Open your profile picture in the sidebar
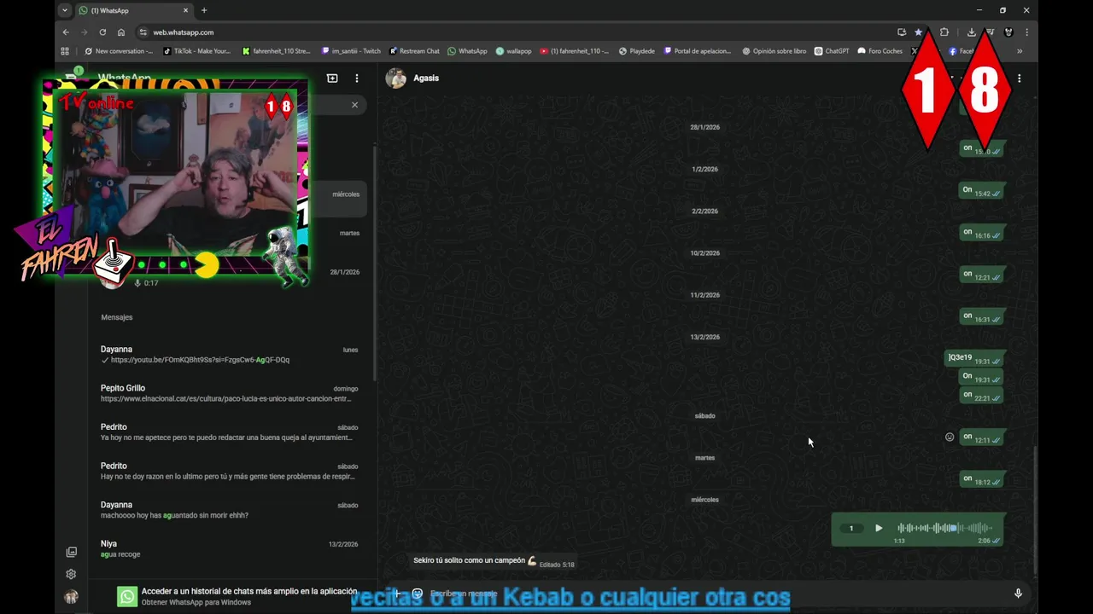Viewport: 1093px width, 614px height. tap(71, 597)
